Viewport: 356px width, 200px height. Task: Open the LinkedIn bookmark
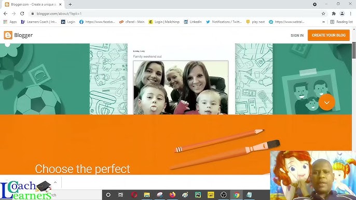[193, 22]
